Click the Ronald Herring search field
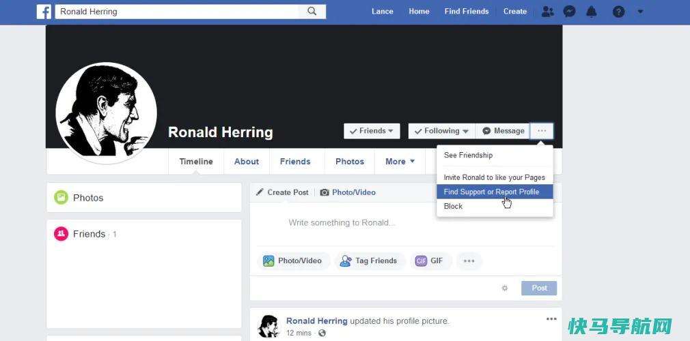Screen dimensions: 690x341 [x=176, y=12]
